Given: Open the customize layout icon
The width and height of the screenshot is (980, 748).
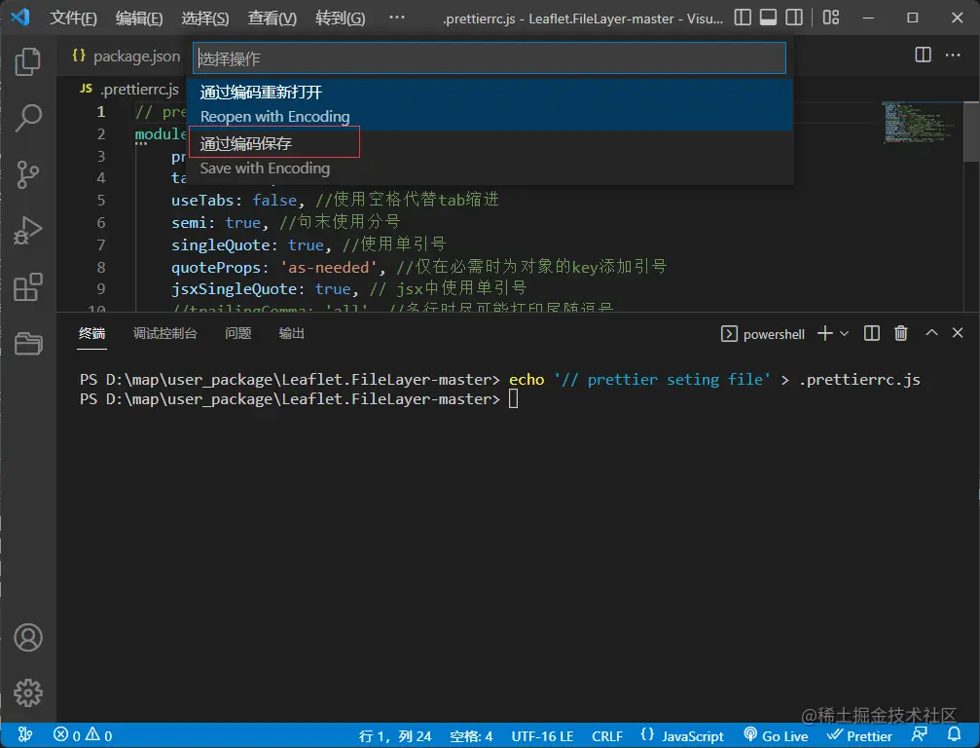Looking at the screenshot, I should (831, 18).
